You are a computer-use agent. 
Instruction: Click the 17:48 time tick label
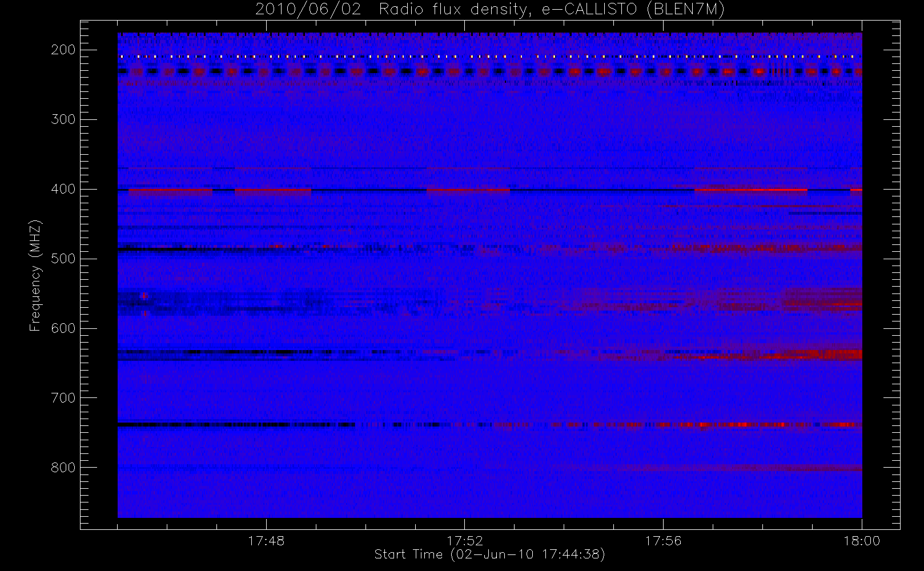[266, 541]
